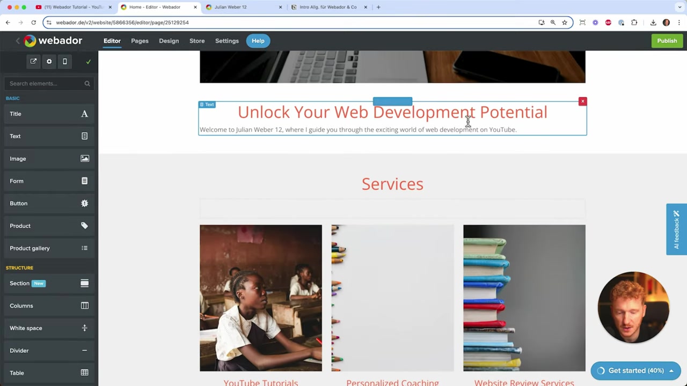The height and width of the screenshot is (386, 687).
Task: Switch to the Julian Weber 12 tab
Action: click(x=244, y=7)
